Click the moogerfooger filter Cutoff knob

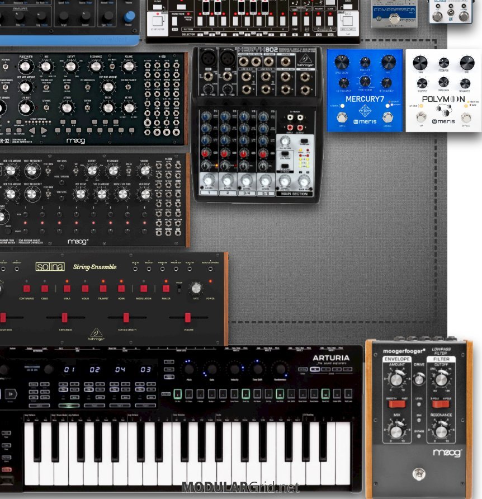(441, 380)
